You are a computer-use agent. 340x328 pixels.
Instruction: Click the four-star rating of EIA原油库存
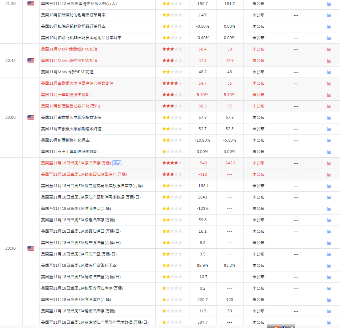point(172,163)
